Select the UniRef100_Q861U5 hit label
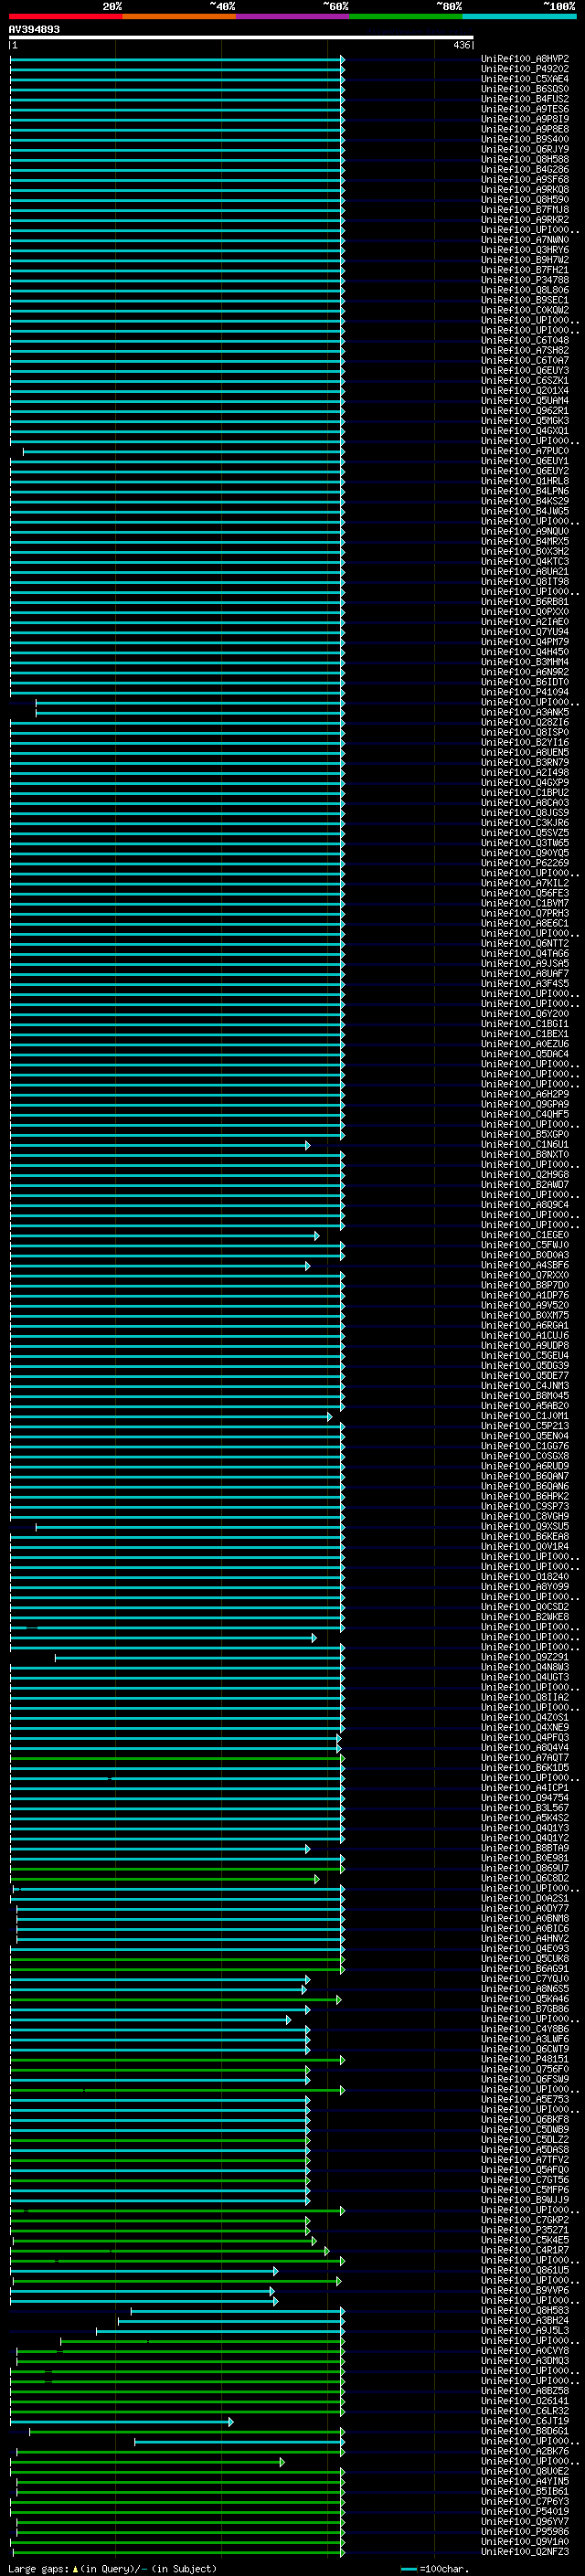585x2576 pixels. (525, 2270)
